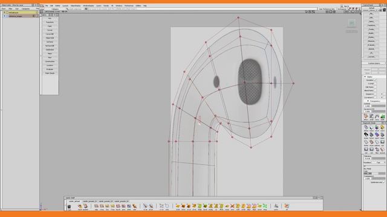
Task: Toggle the reference_images layer visibility box
Action: click(7, 16)
